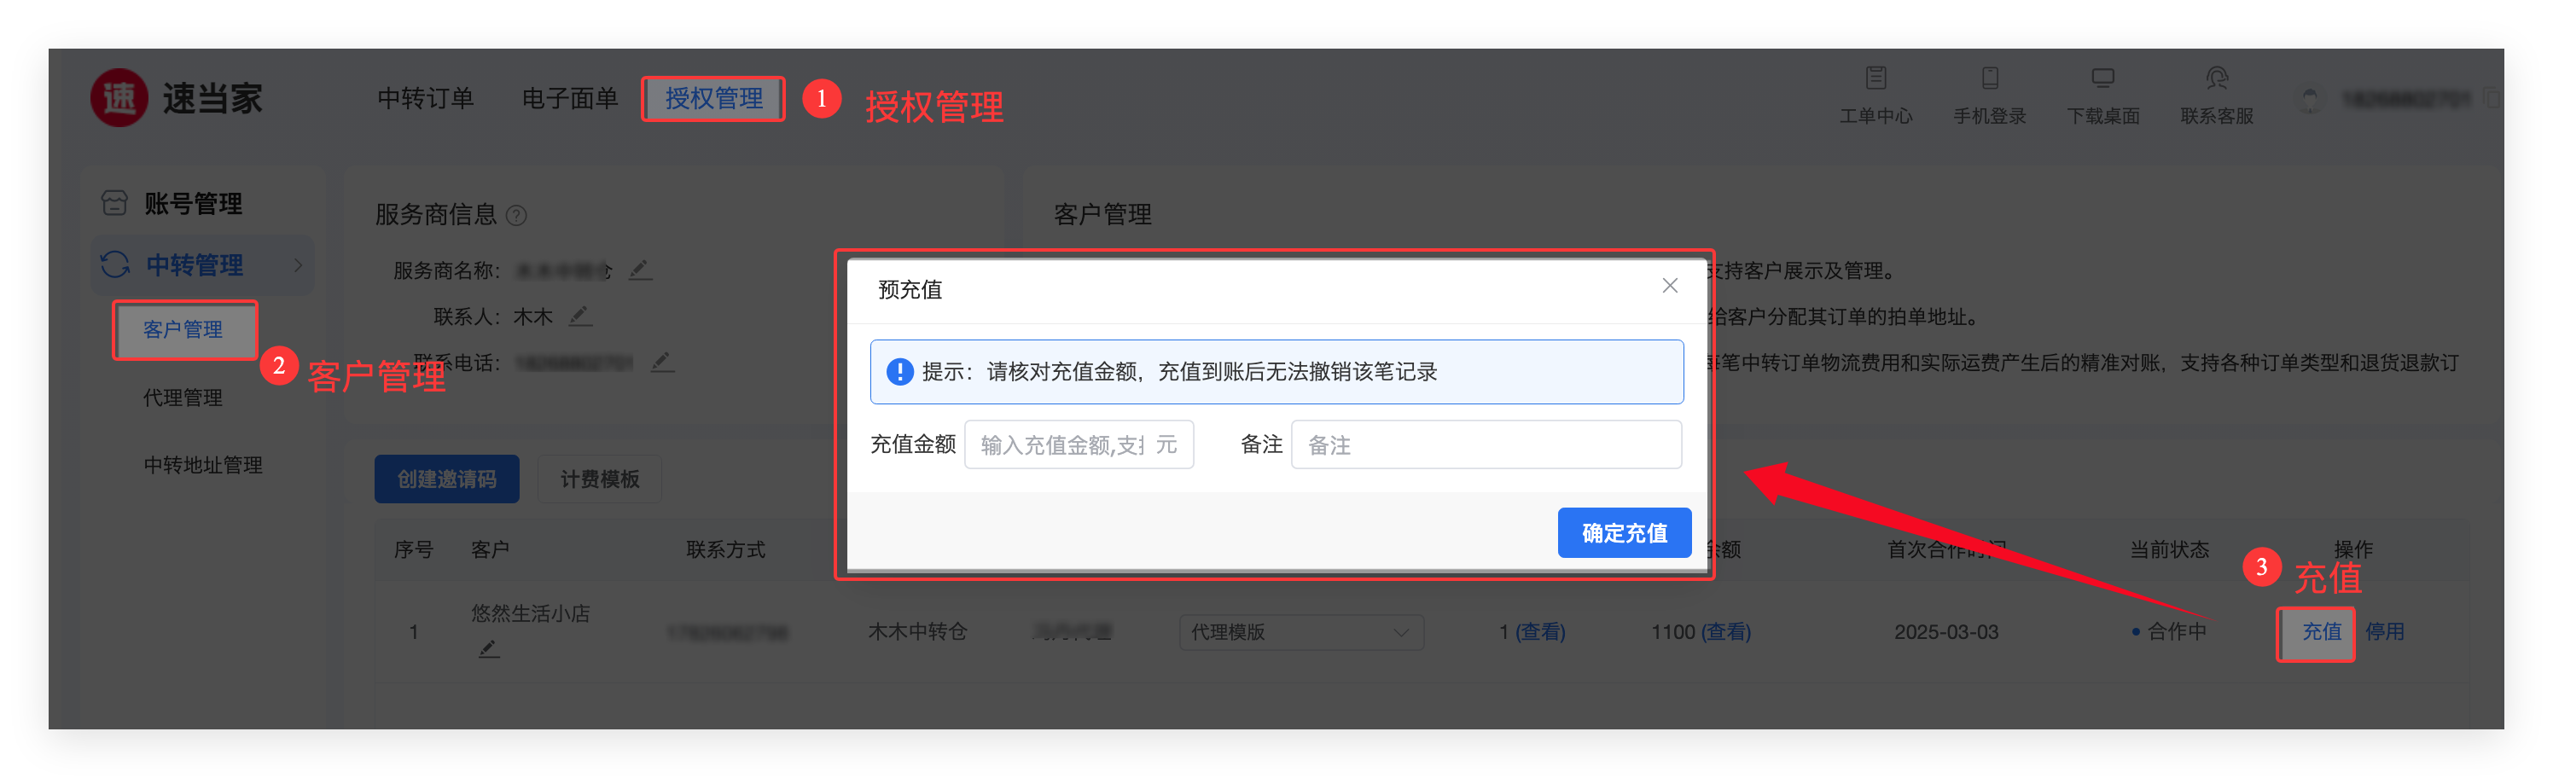Close the 预充值 dialog
The width and height of the screenshot is (2553, 778).
pyautogui.click(x=1669, y=287)
